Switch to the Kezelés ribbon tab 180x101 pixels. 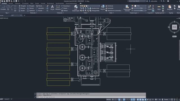(37, 3)
